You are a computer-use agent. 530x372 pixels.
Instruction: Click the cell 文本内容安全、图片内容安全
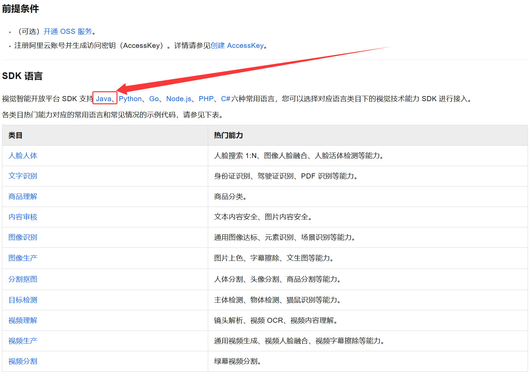368,217
